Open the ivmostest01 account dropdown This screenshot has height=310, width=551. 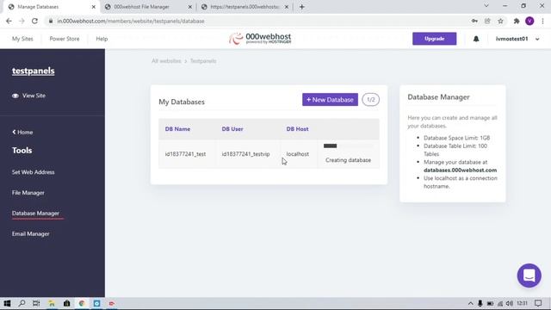point(517,39)
